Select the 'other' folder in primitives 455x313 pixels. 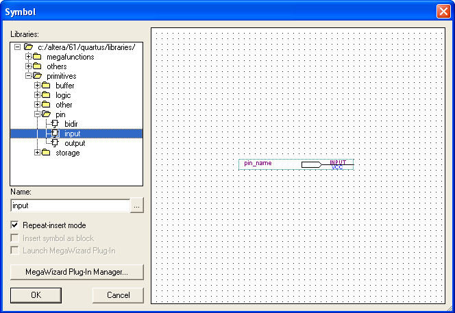coord(64,105)
